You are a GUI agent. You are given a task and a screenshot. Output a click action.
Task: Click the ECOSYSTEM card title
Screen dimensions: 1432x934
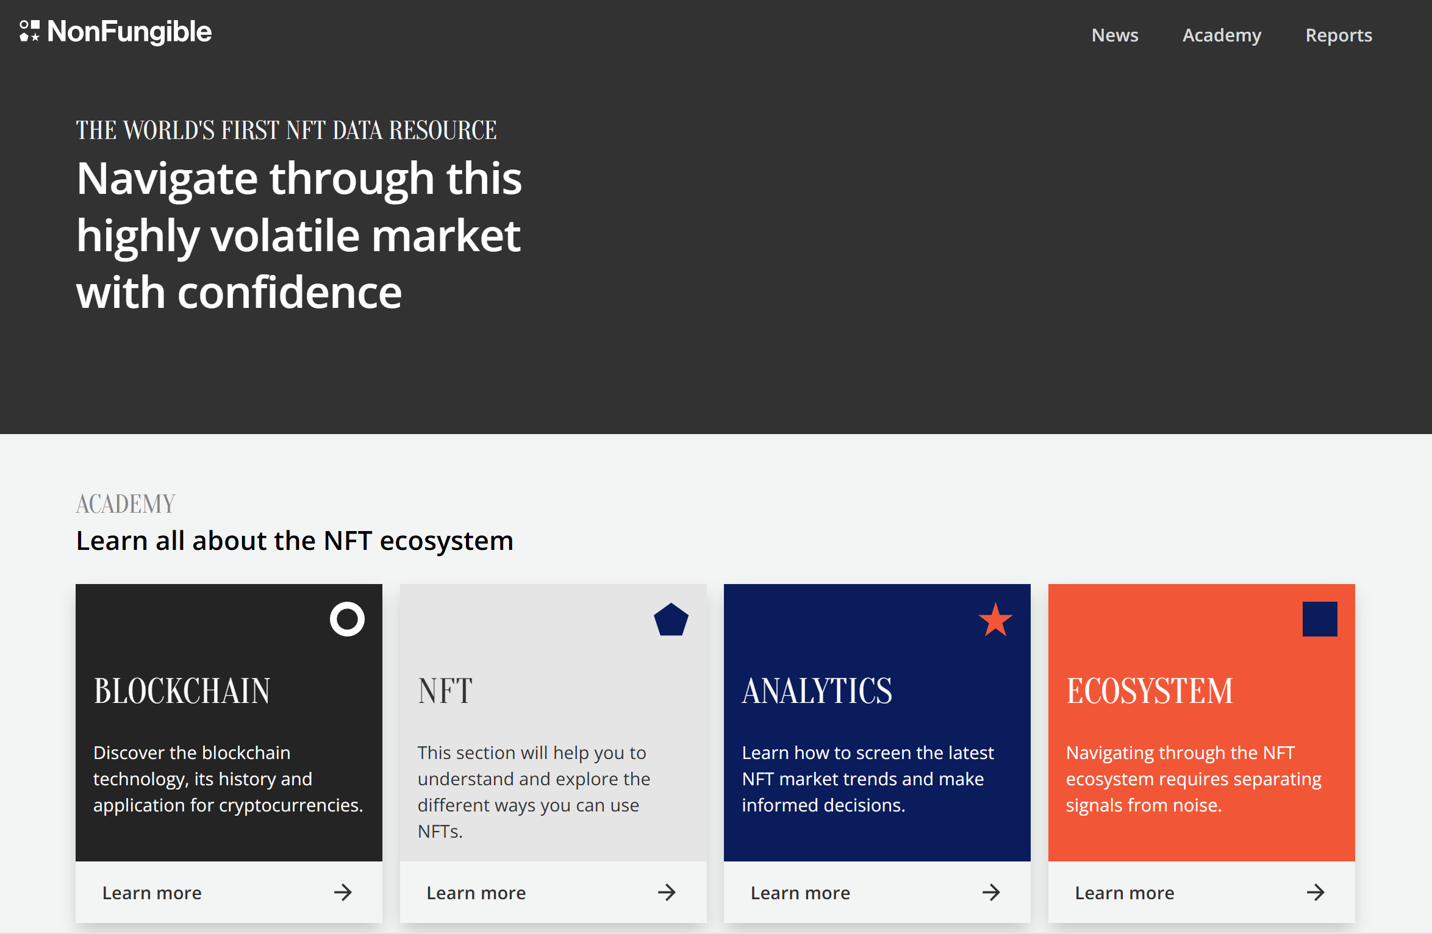pos(1149,691)
